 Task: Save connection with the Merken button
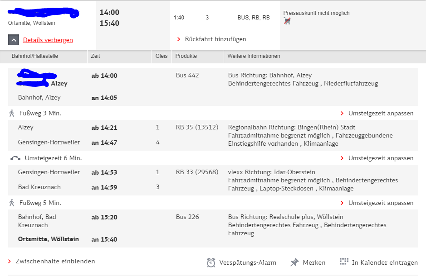(x=314, y=262)
